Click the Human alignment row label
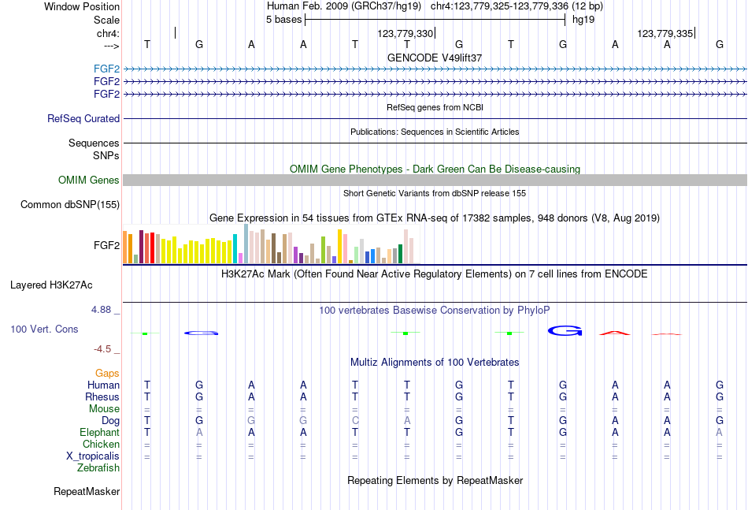748x510 pixels. coord(103,385)
